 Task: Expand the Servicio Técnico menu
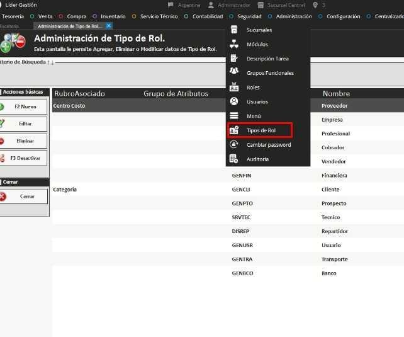pyautogui.click(x=158, y=16)
